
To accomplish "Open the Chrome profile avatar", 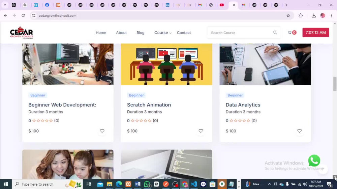I will click(323, 15).
